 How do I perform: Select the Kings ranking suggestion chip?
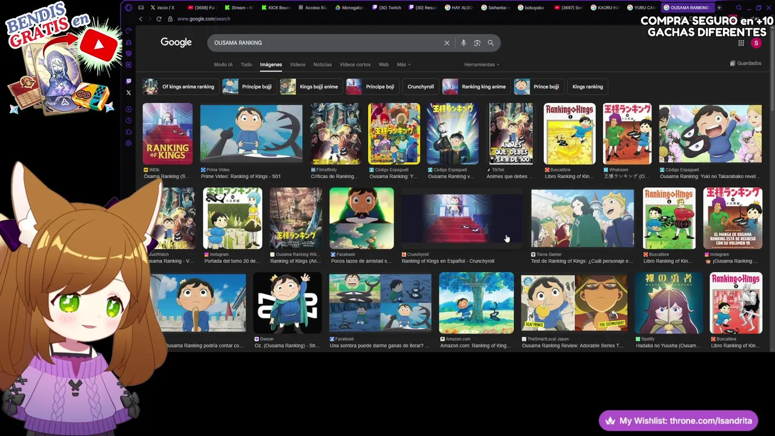click(587, 87)
